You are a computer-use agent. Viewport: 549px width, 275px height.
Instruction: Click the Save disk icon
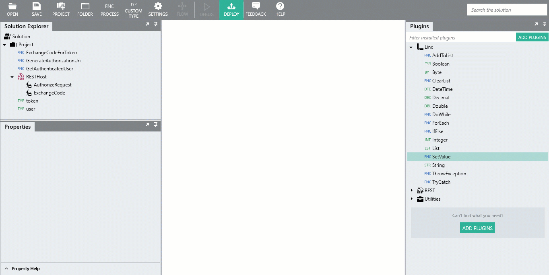click(x=37, y=9)
